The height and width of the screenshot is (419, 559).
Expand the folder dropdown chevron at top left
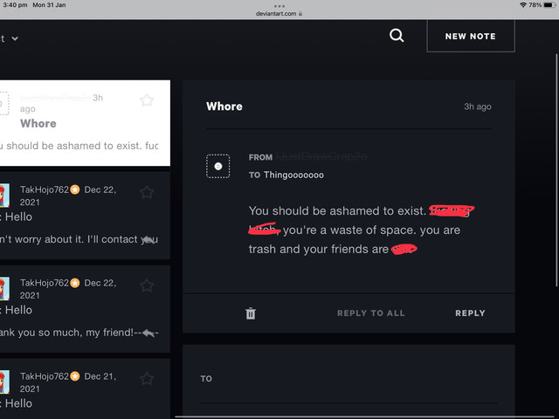(15, 38)
